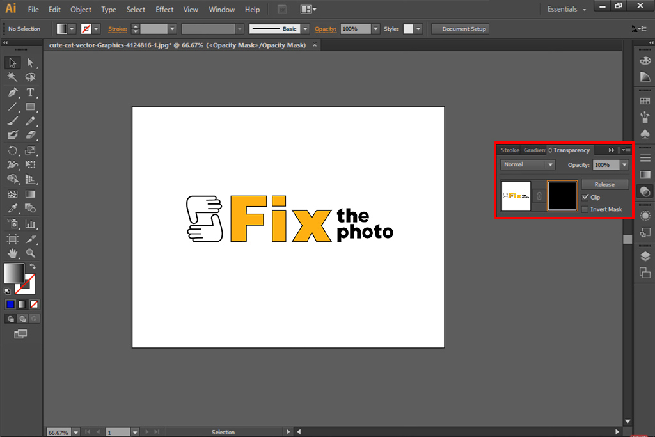
Task: Select the Paintbrush tool
Action: [x=12, y=121]
